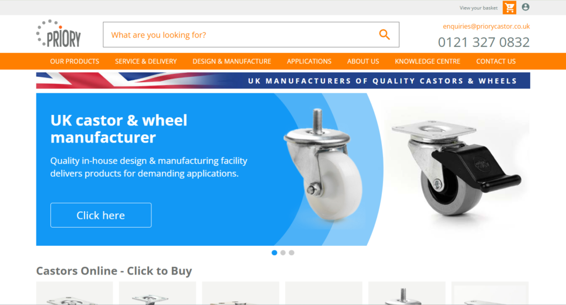Select the first carousel dot
The height and width of the screenshot is (305, 566).
(x=274, y=253)
